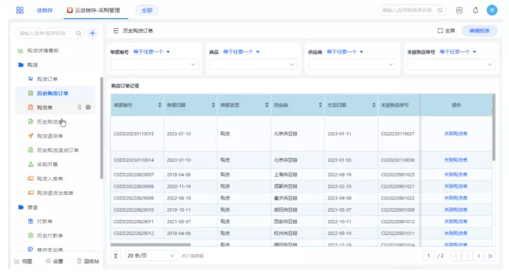The width and height of the screenshot is (509, 278).
Task: Change the 单据编号 filter condition dropdown
Action: click(x=151, y=52)
